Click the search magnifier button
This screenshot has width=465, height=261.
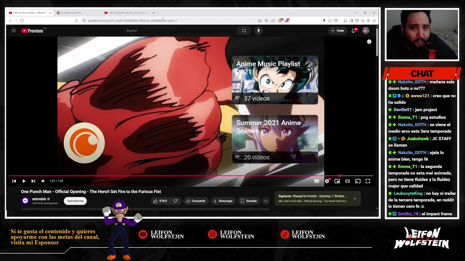point(244,30)
